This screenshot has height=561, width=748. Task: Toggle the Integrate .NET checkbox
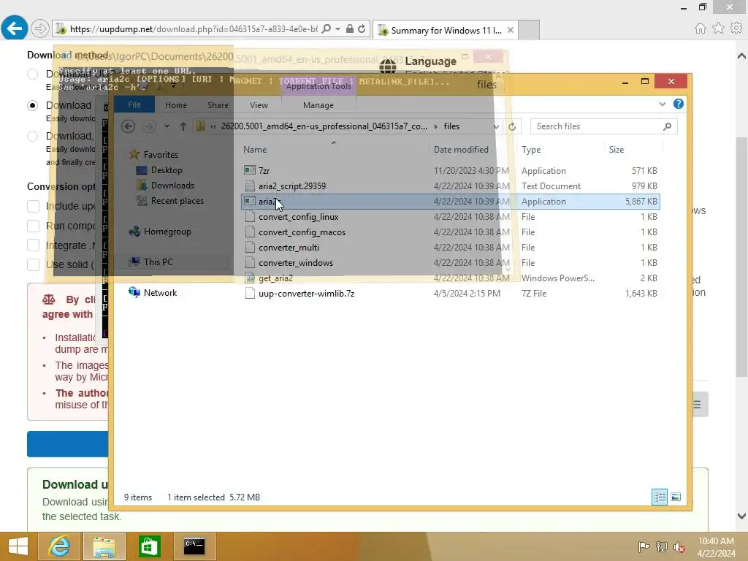(x=33, y=245)
